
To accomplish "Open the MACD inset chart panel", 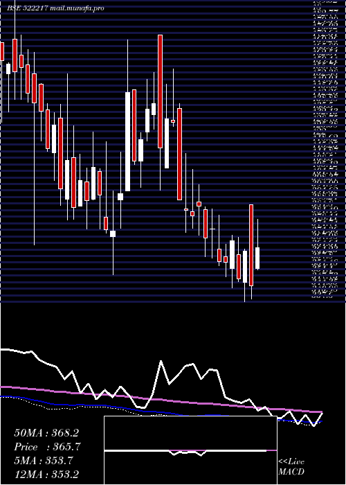I will tap(190, 450).
